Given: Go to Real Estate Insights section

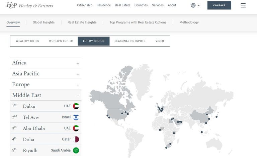Looking at the screenshot, I should pos(82,22).
